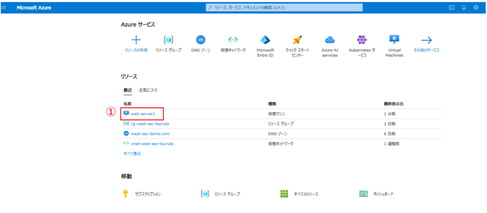Open the rg-west-sec-tsuruta link
Viewport: 487px width, 213px height.
tap(150, 124)
